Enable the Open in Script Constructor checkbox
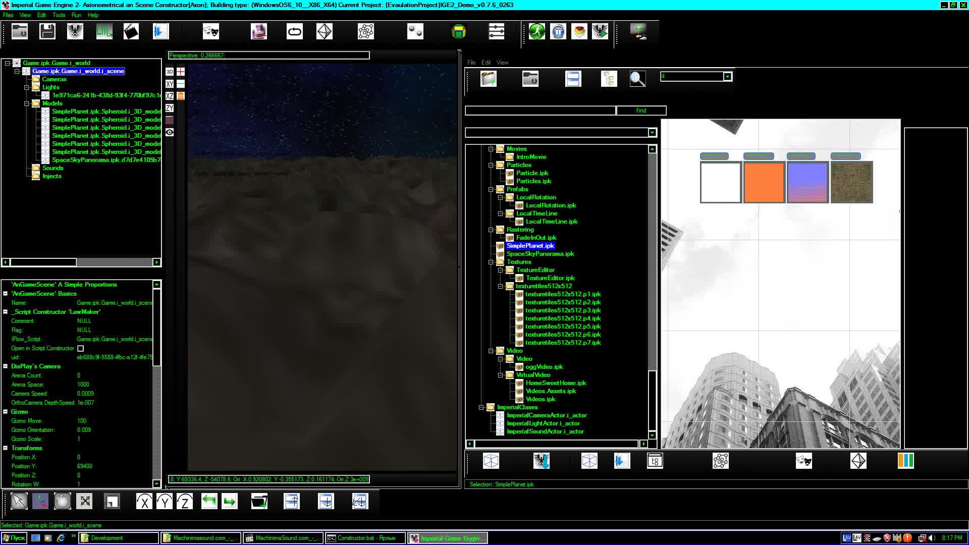Screen dimensions: 969x545 click(x=81, y=348)
